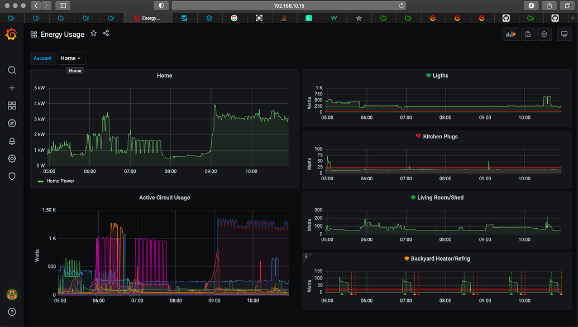Share the dashboard via the share icon
This screenshot has height=327, width=578.
(106, 33)
